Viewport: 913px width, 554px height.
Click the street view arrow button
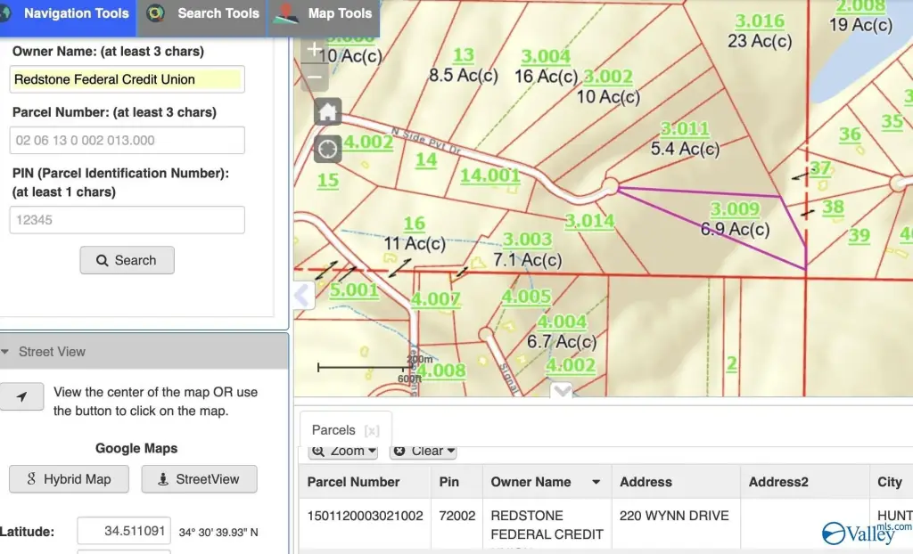click(21, 396)
